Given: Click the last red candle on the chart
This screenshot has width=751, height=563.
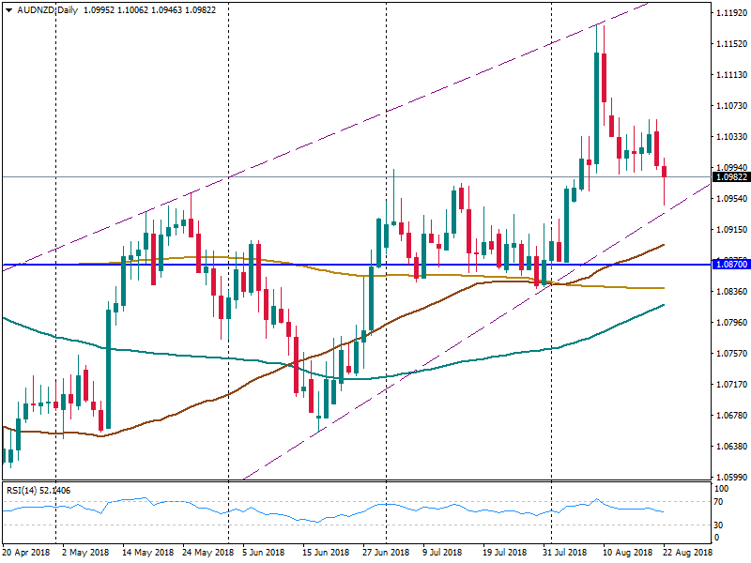Looking at the screenshot, I should (665, 171).
